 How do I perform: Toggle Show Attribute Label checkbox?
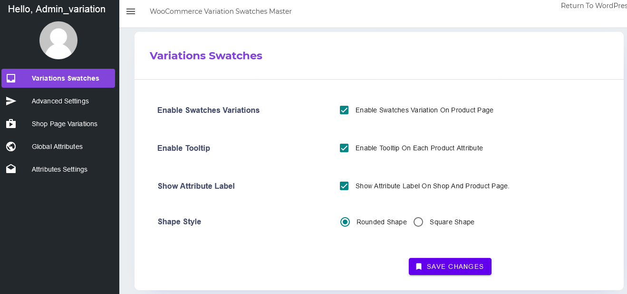click(x=344, y=186)
